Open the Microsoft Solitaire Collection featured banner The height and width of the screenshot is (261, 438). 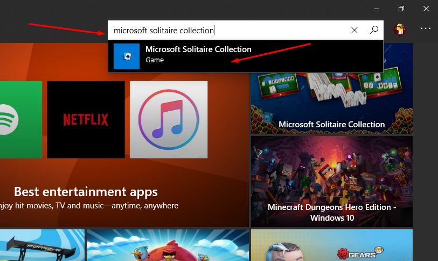coord(331,103)
